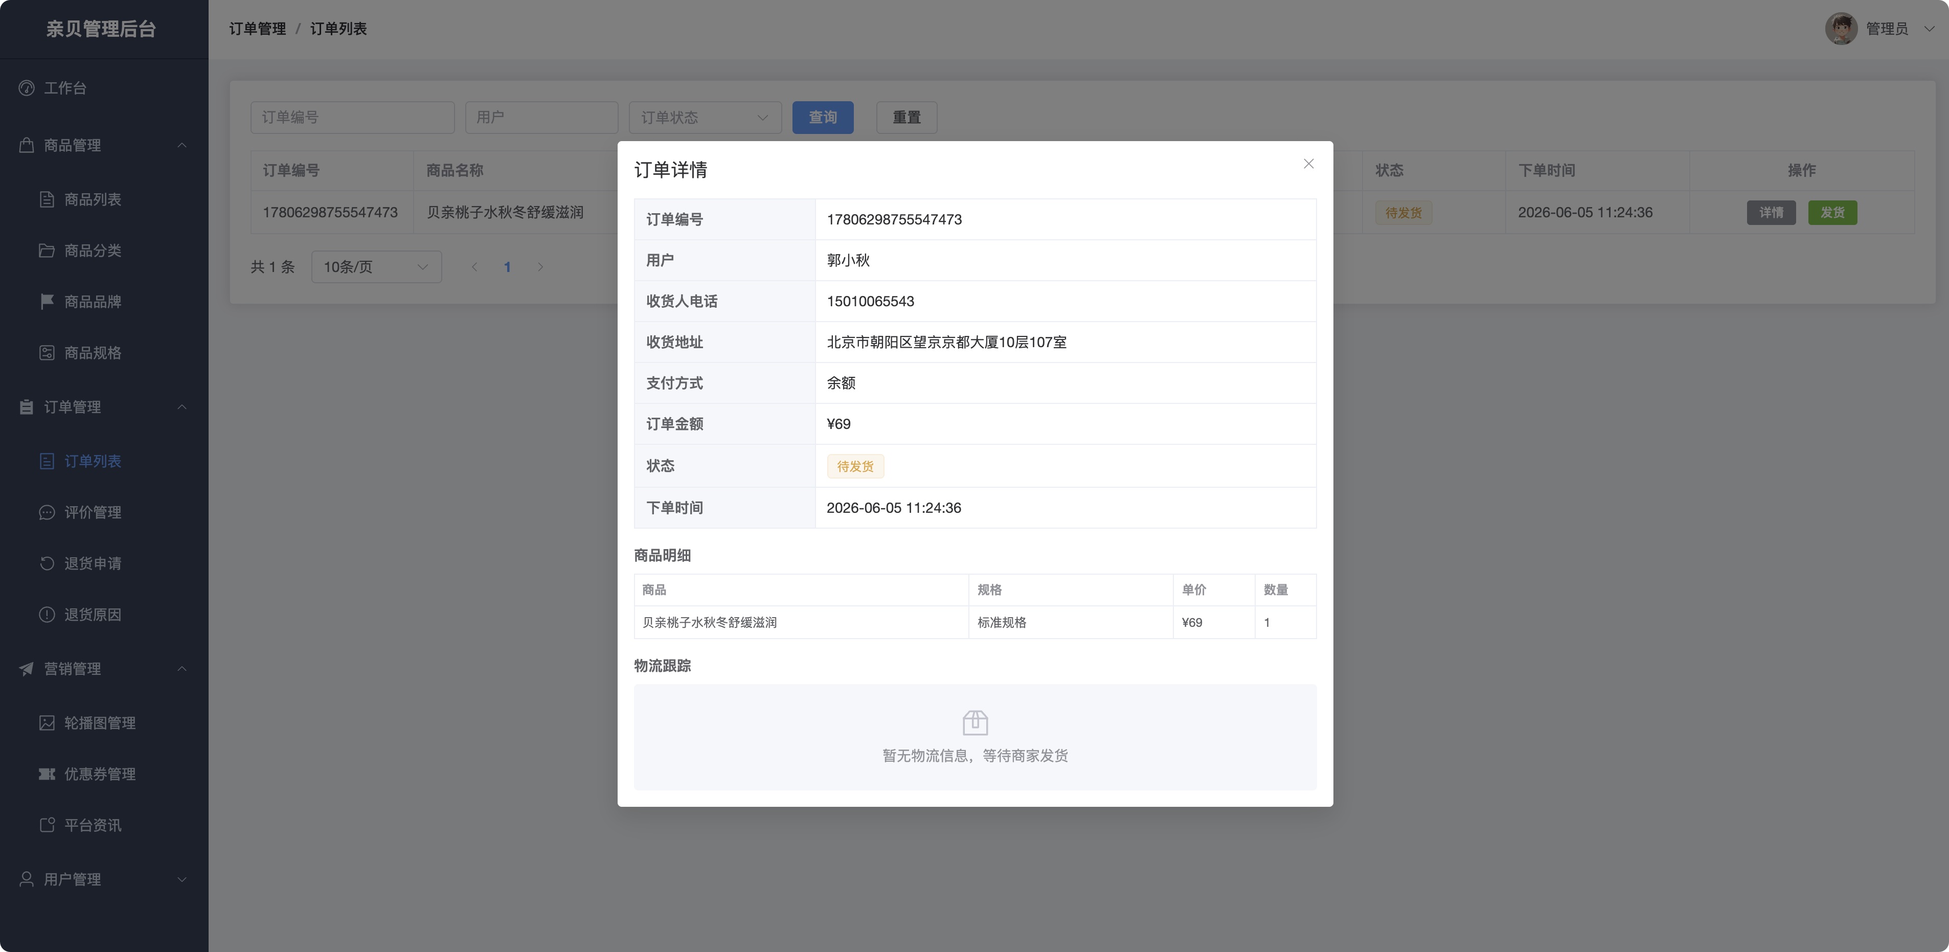The width and height of the screenshot is (1949, 952).
Task: Click the 退货申请 refresh icon
Action: click(47, 563)
